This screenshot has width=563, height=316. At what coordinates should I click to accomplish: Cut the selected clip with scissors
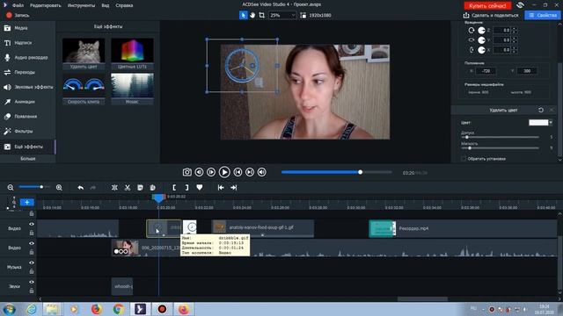coord(128,187)
